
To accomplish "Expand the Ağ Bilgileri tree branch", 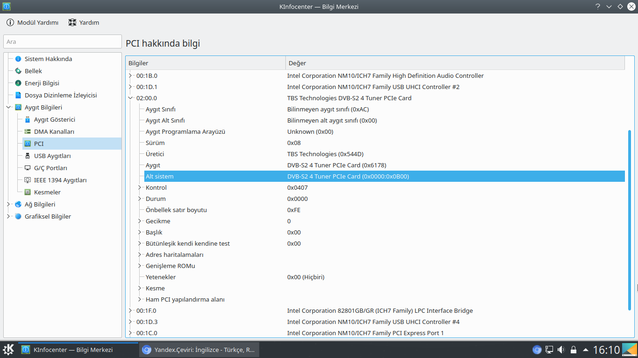I will (8, 204).
